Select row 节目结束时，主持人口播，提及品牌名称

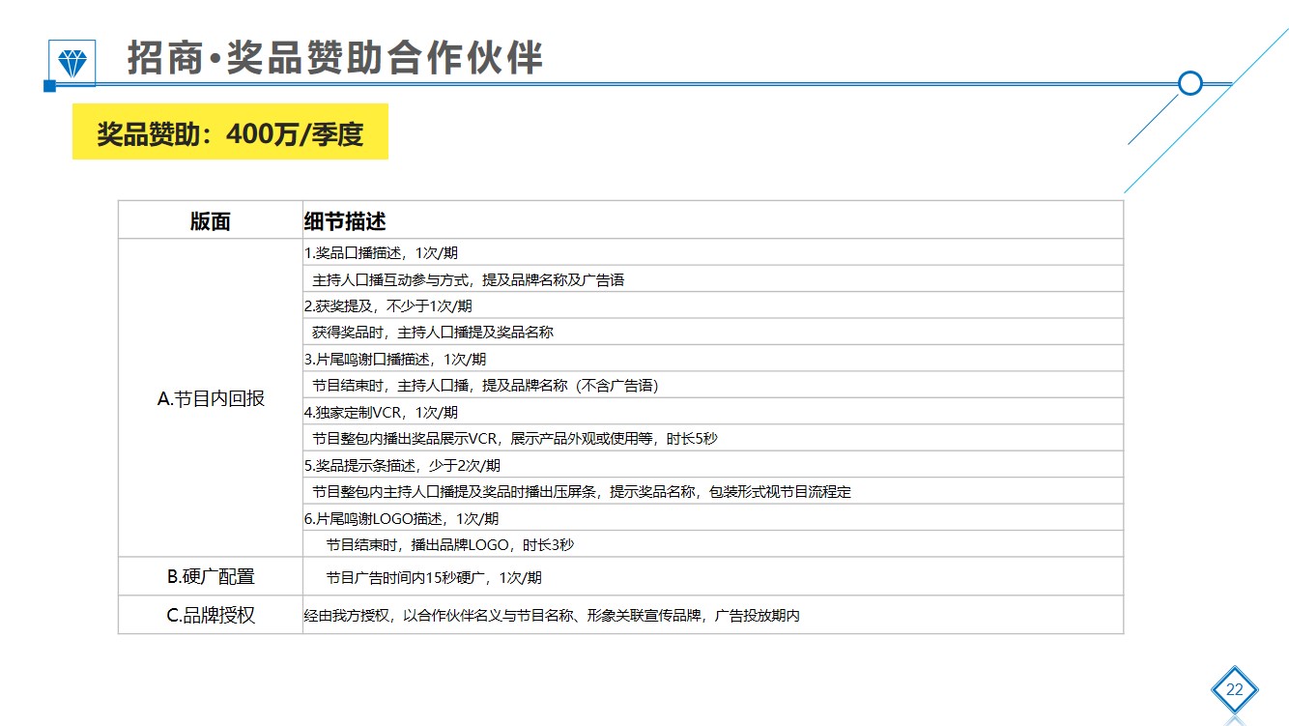[x=713, y=385]
